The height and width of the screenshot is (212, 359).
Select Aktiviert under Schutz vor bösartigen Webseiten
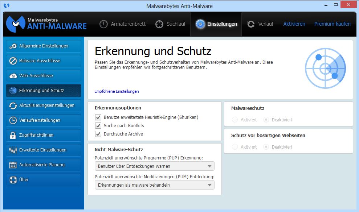click(235, 147)
